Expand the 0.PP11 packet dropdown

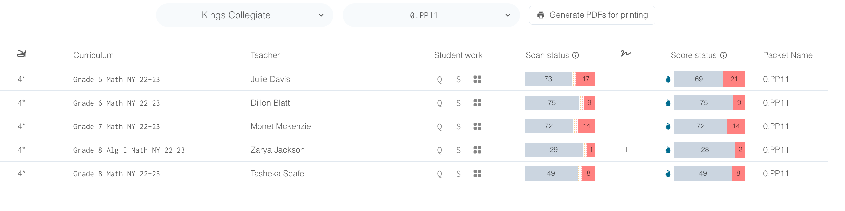coord(431,15)
